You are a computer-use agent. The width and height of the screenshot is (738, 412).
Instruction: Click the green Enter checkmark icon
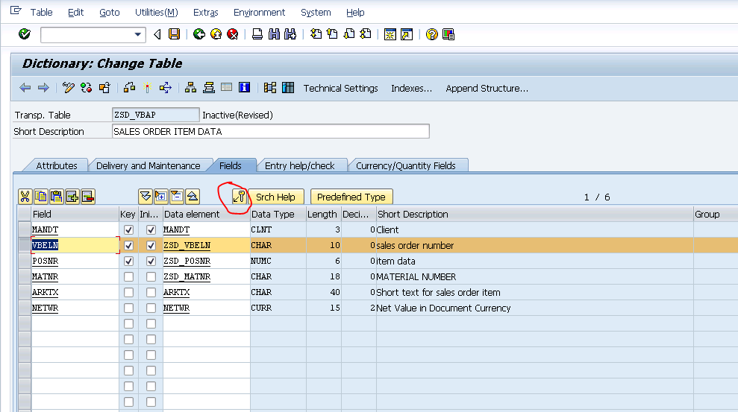(x=25, y=34)
